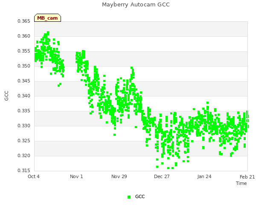
Task: Click the 0.345 y-axis value
Action: [24, 81]
